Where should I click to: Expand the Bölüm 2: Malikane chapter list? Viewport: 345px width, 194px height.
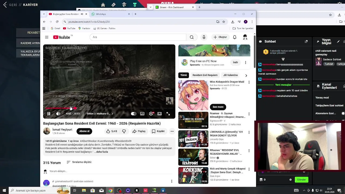(x=100, y=114)
